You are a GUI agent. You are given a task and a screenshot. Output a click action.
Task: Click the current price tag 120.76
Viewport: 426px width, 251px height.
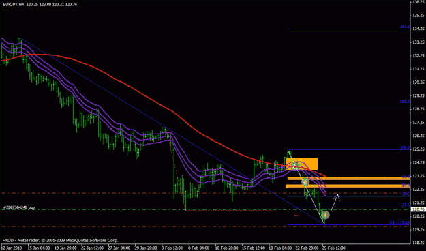coord(419,209)
